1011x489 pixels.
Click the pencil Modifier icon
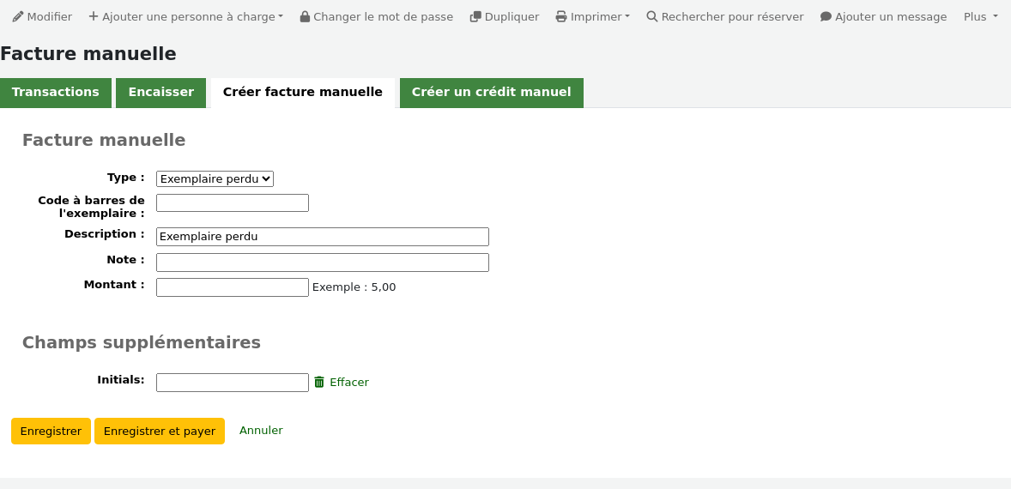point(17,17)
